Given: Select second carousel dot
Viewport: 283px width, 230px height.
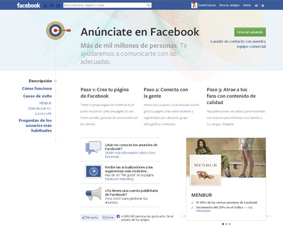Looking at the screenshot, I should tap(226, 224).
